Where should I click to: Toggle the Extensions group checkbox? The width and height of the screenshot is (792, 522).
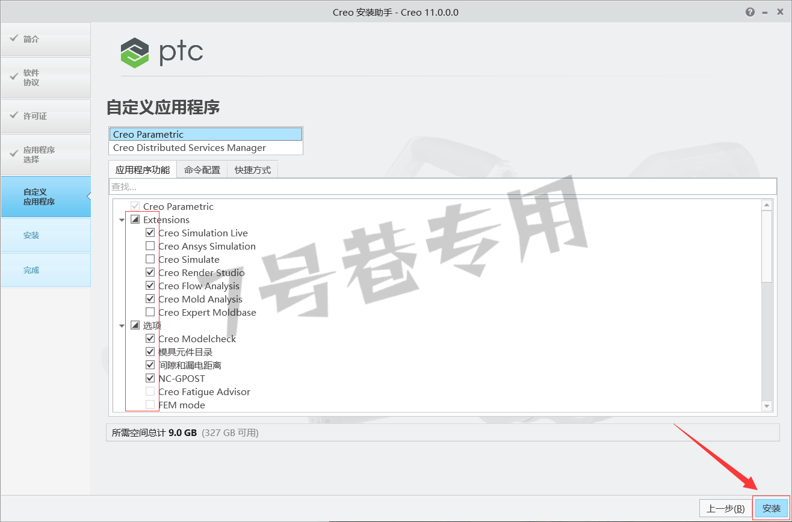click(135, 220)
